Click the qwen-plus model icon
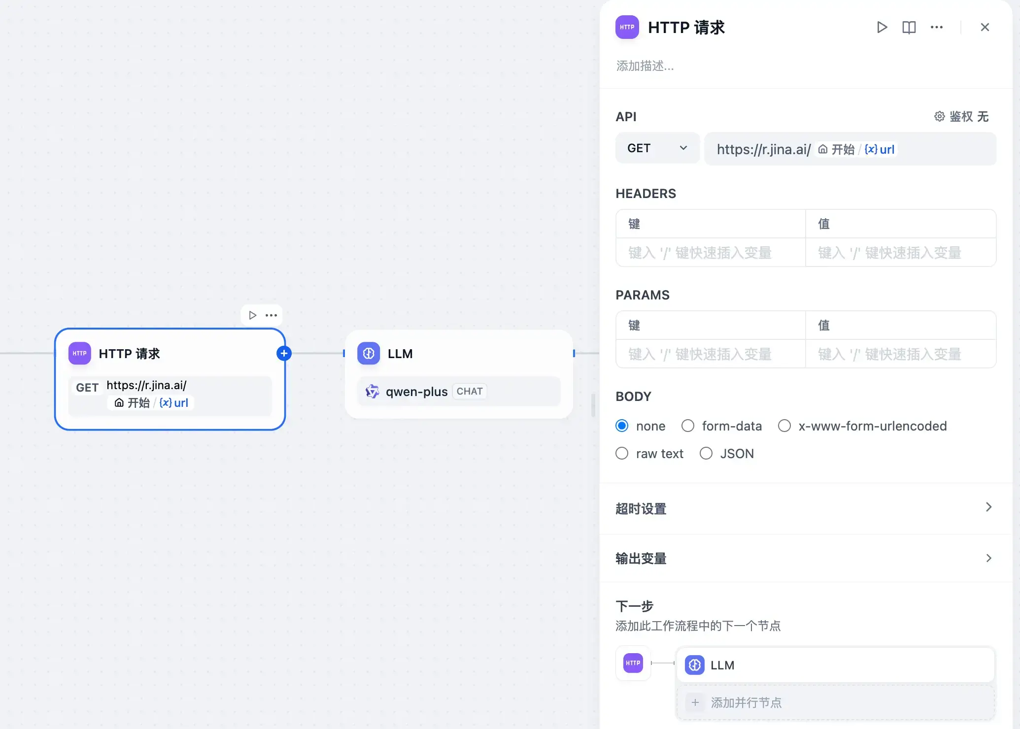 (373, 392)
